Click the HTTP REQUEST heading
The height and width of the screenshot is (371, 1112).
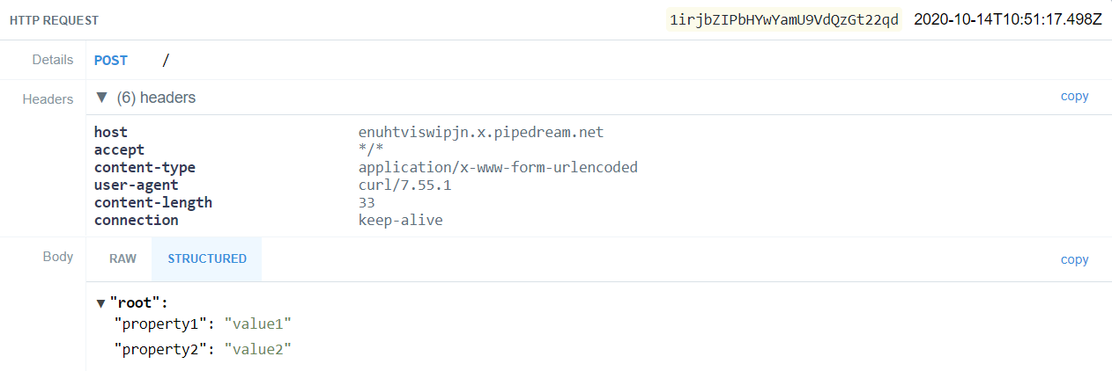click(55, 19)
